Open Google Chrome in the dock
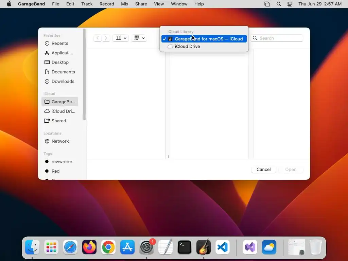 point(108,247)
